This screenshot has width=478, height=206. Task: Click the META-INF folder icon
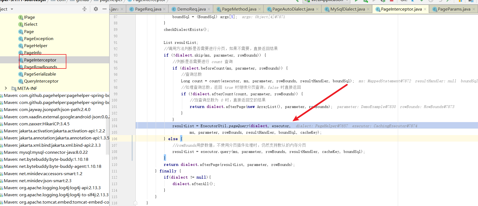[x=14, y=89]
